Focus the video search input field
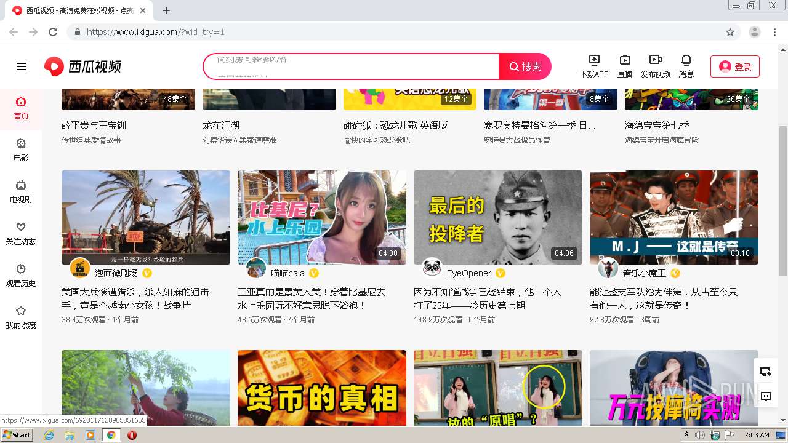Image resolution: width=788 pixels, height=443 pixels. [351, 66]
